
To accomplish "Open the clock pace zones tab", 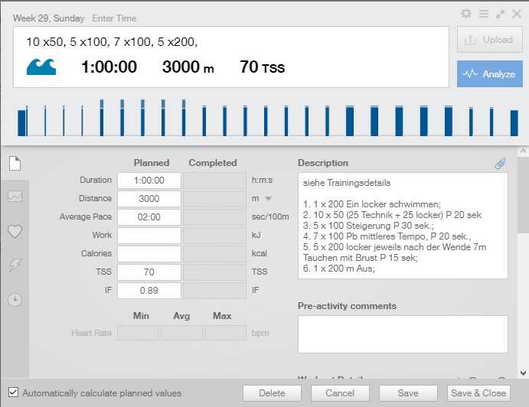I will tap(15, 299).
